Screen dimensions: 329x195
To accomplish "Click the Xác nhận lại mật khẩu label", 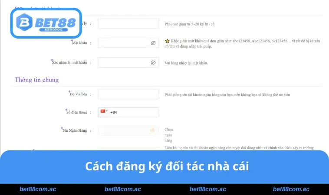I will [x=69, y=62].
